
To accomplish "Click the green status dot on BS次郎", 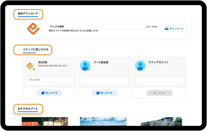I will 34,69.
